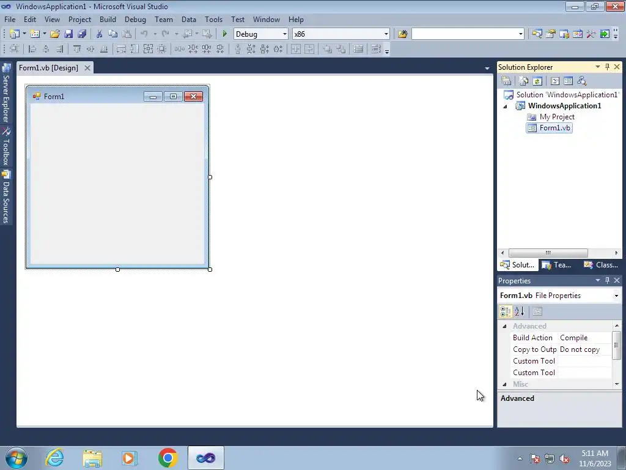Screen dimensions: 626x470
Task: Switch to the Form1.vb [Design] tab
Action: pos(49,68)
